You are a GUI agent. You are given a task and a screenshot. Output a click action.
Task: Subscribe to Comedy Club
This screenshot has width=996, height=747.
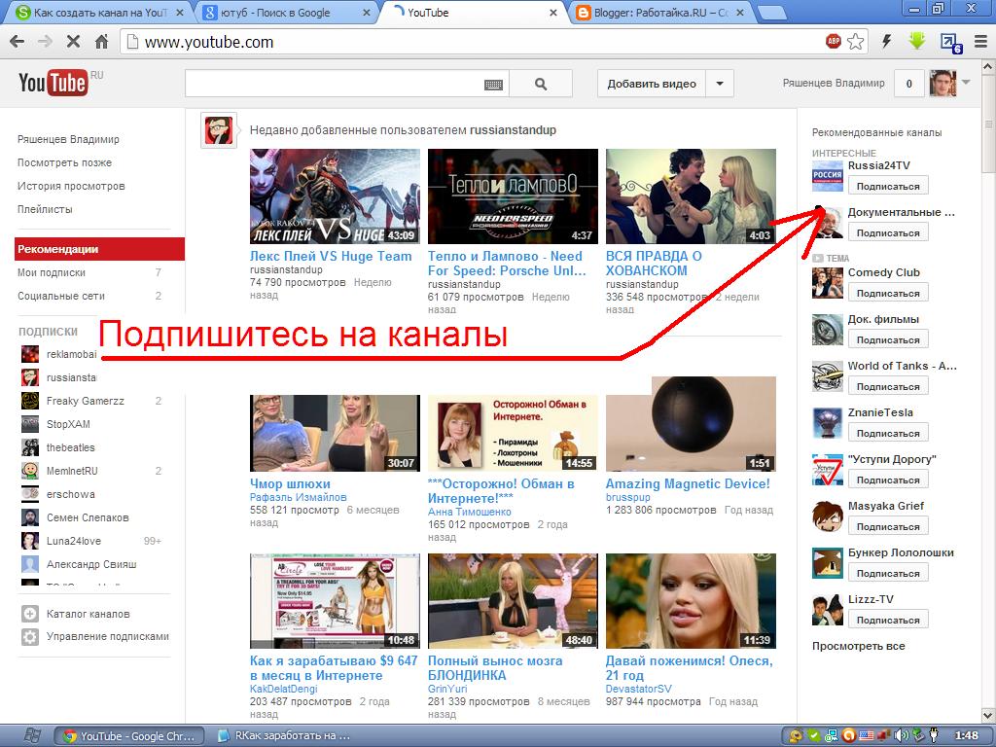tap(888, 293)
